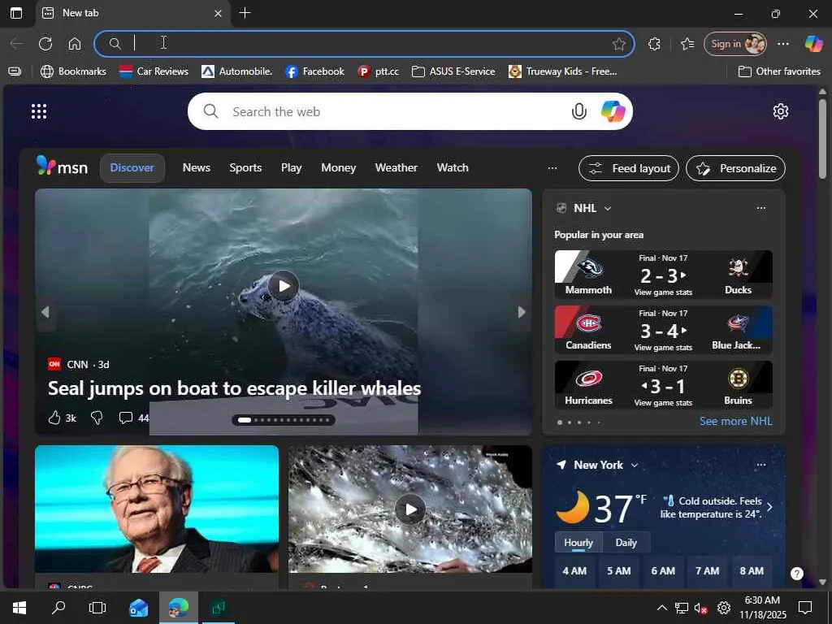832x624 pixels.
Task: Open the Sports tab
Action: [245, 167]
